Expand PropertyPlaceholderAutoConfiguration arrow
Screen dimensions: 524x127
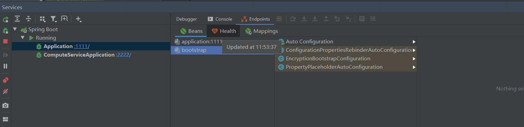(x=414, y=67)
